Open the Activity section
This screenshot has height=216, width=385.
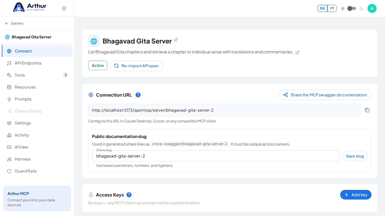(x=37, y=135)
